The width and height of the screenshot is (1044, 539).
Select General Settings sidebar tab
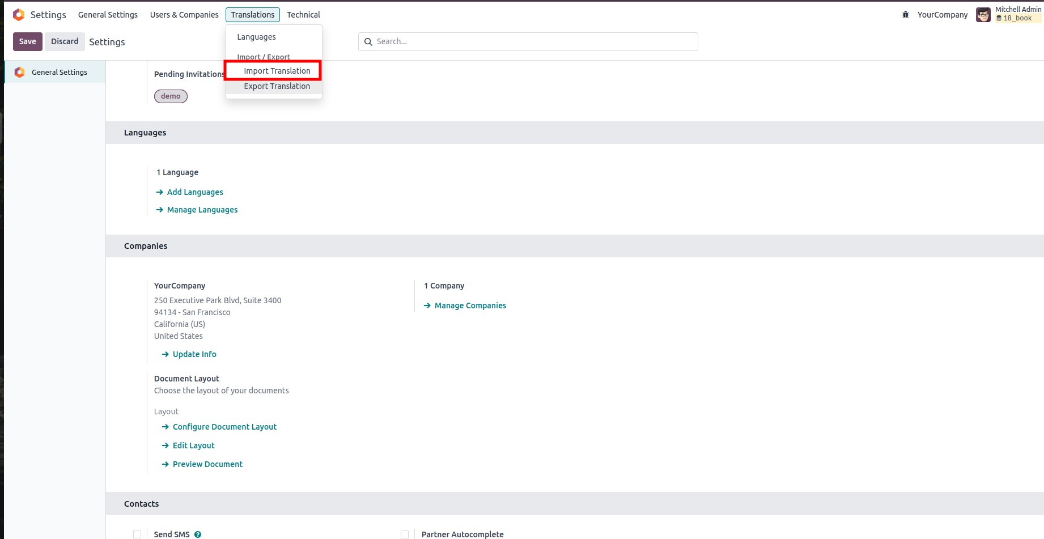[55, 73]
